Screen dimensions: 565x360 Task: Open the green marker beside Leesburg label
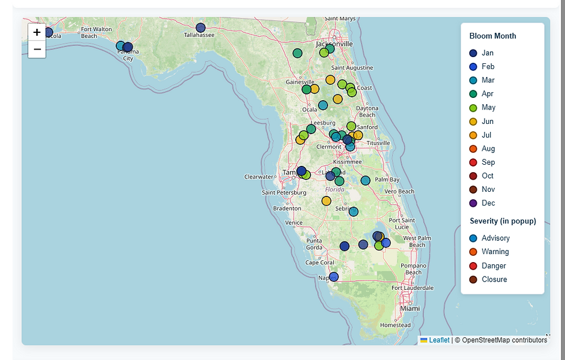click(x=311, y=129)
